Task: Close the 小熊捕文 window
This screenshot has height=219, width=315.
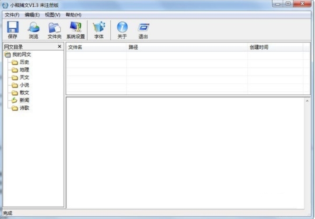Action: pos(302,4)
